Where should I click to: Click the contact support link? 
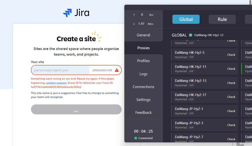56,83
